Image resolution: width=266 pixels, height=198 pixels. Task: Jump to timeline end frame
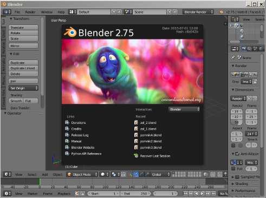click(213, 194)
